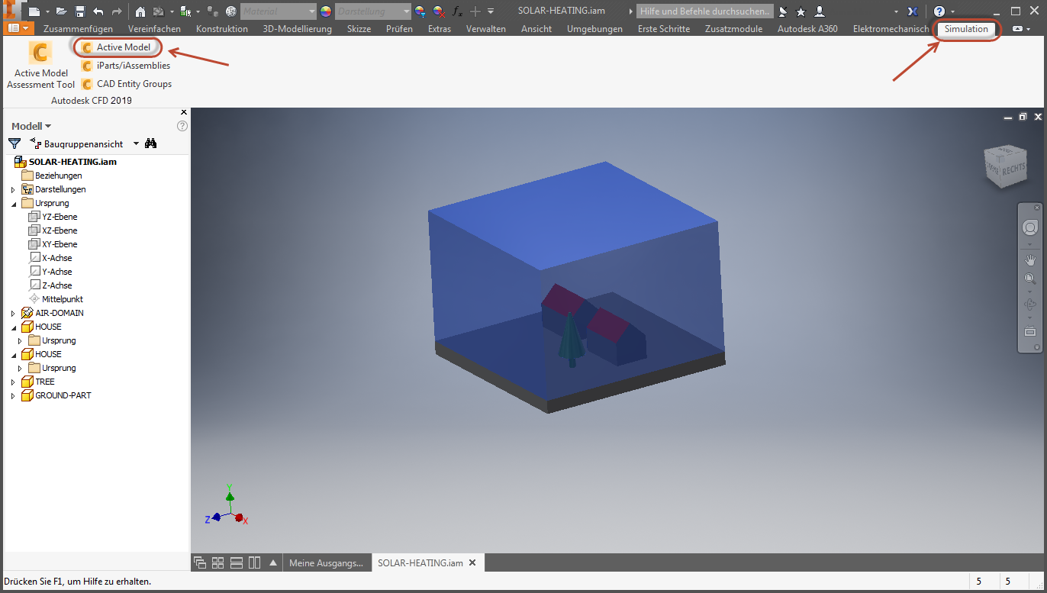The image size is (1047, 593).
Task: Expand the Darstellungen tree node
Action: [x=13, y=189]
